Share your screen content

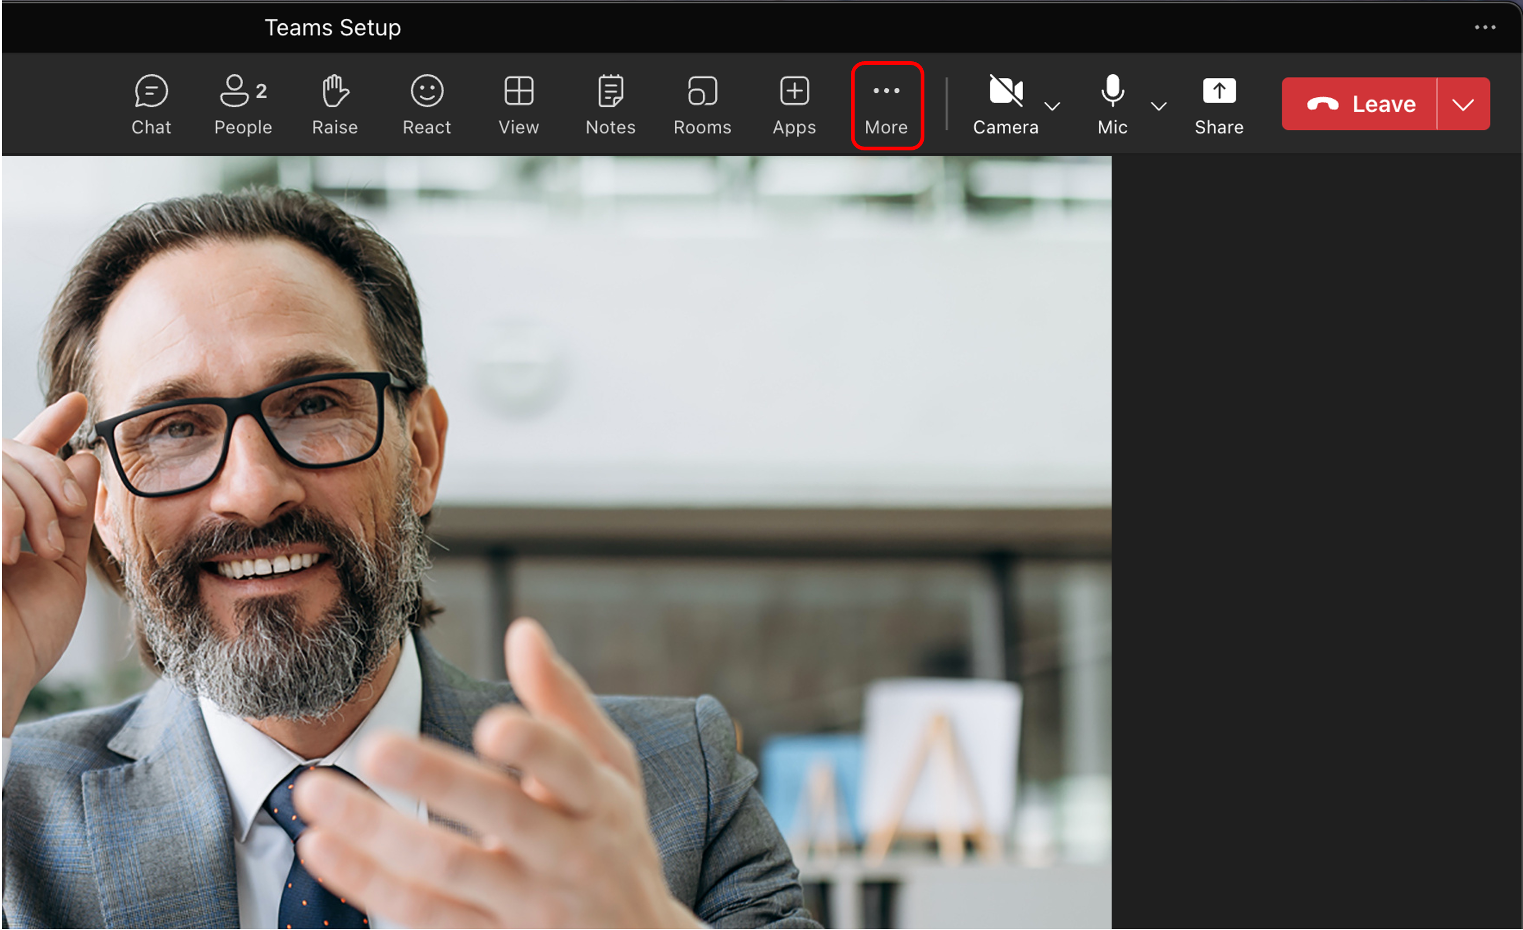click(x=1218, y=105)
